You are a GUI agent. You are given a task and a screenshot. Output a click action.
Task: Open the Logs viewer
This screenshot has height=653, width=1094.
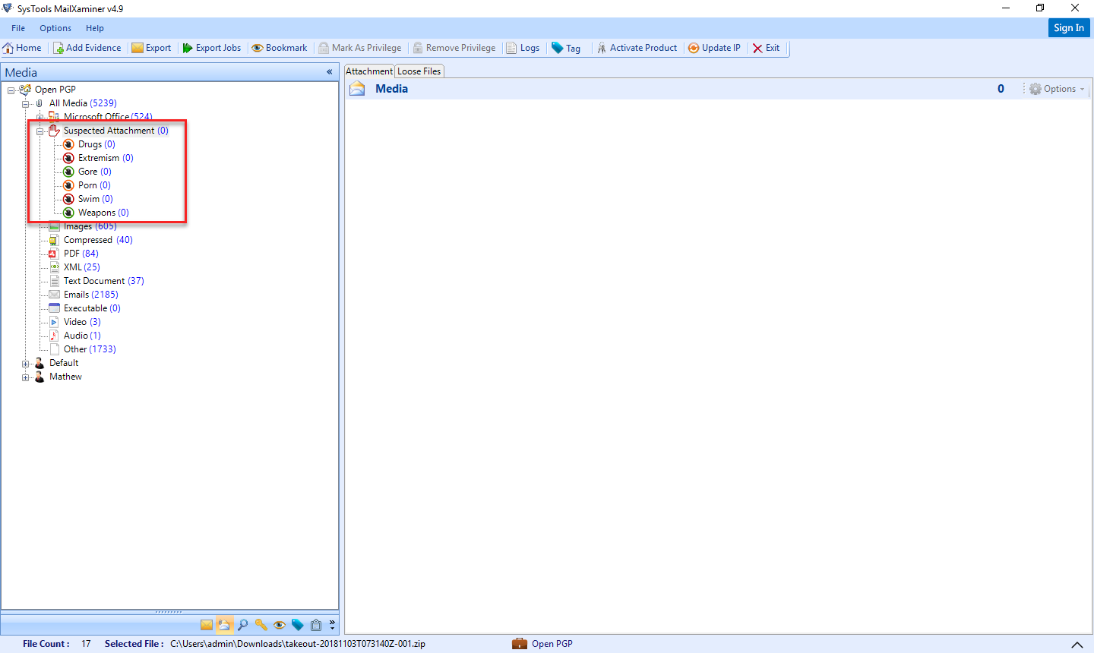point(523,48)
